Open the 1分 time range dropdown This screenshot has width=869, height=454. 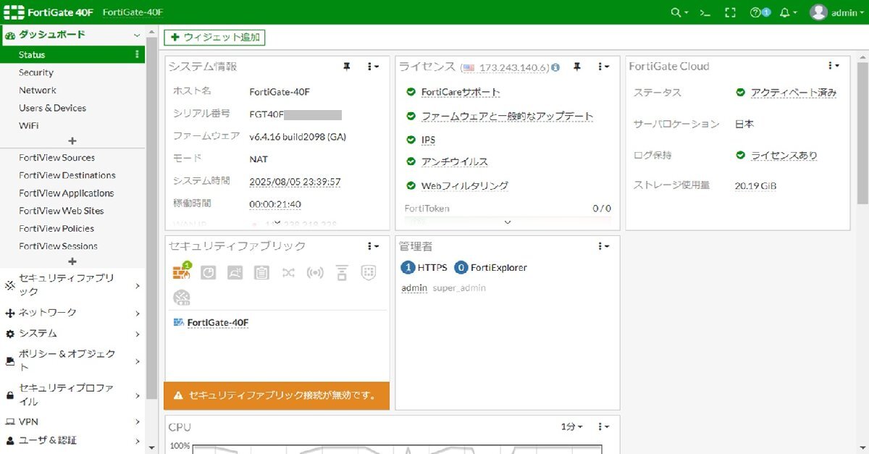pyautogui.click(x=571, y=426)
